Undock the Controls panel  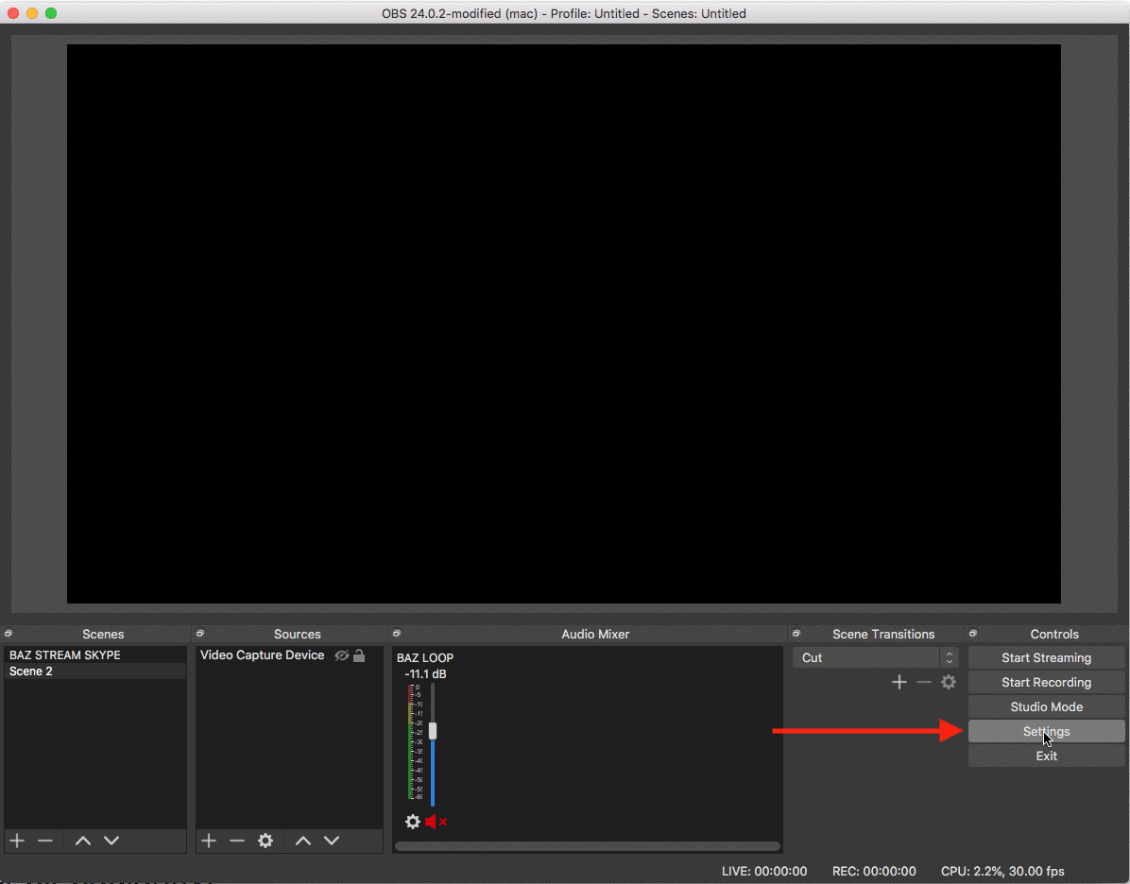click(x=973, y=634)
